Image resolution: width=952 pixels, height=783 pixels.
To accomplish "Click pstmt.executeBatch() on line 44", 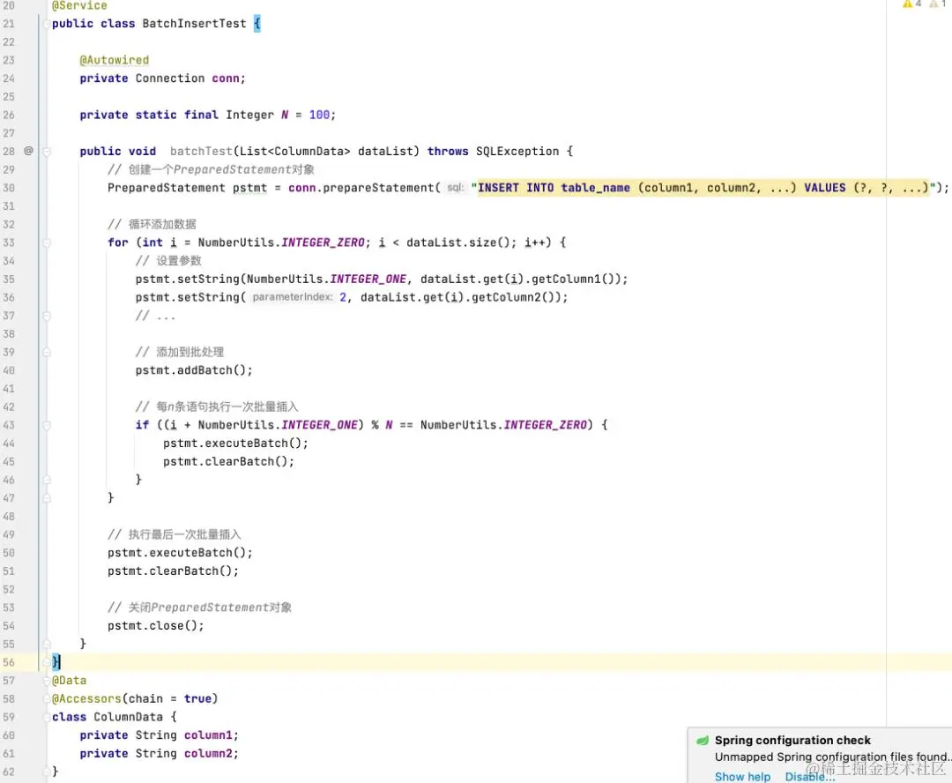I will pyautogui.click(x=232, y=443).
